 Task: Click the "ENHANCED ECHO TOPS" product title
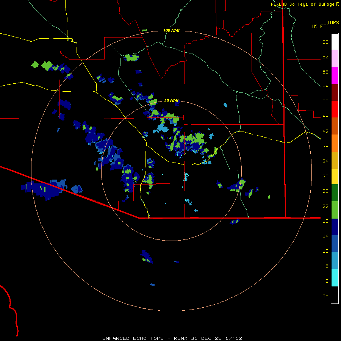pyautogui.click(x=133, y=338)
